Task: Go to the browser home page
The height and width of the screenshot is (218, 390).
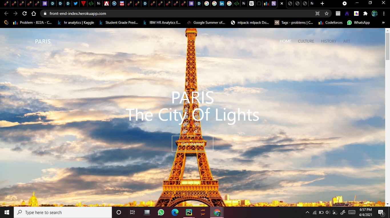Action: [x=34, y=13]
